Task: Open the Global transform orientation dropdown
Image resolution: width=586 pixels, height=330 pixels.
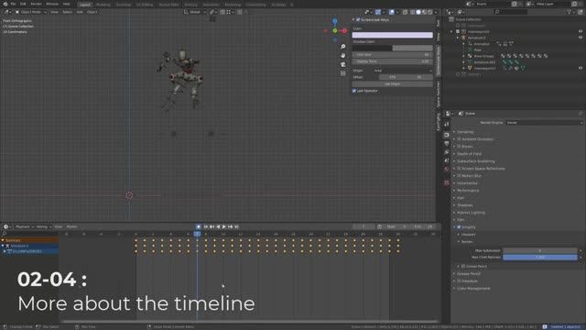Action: point(195,12)
